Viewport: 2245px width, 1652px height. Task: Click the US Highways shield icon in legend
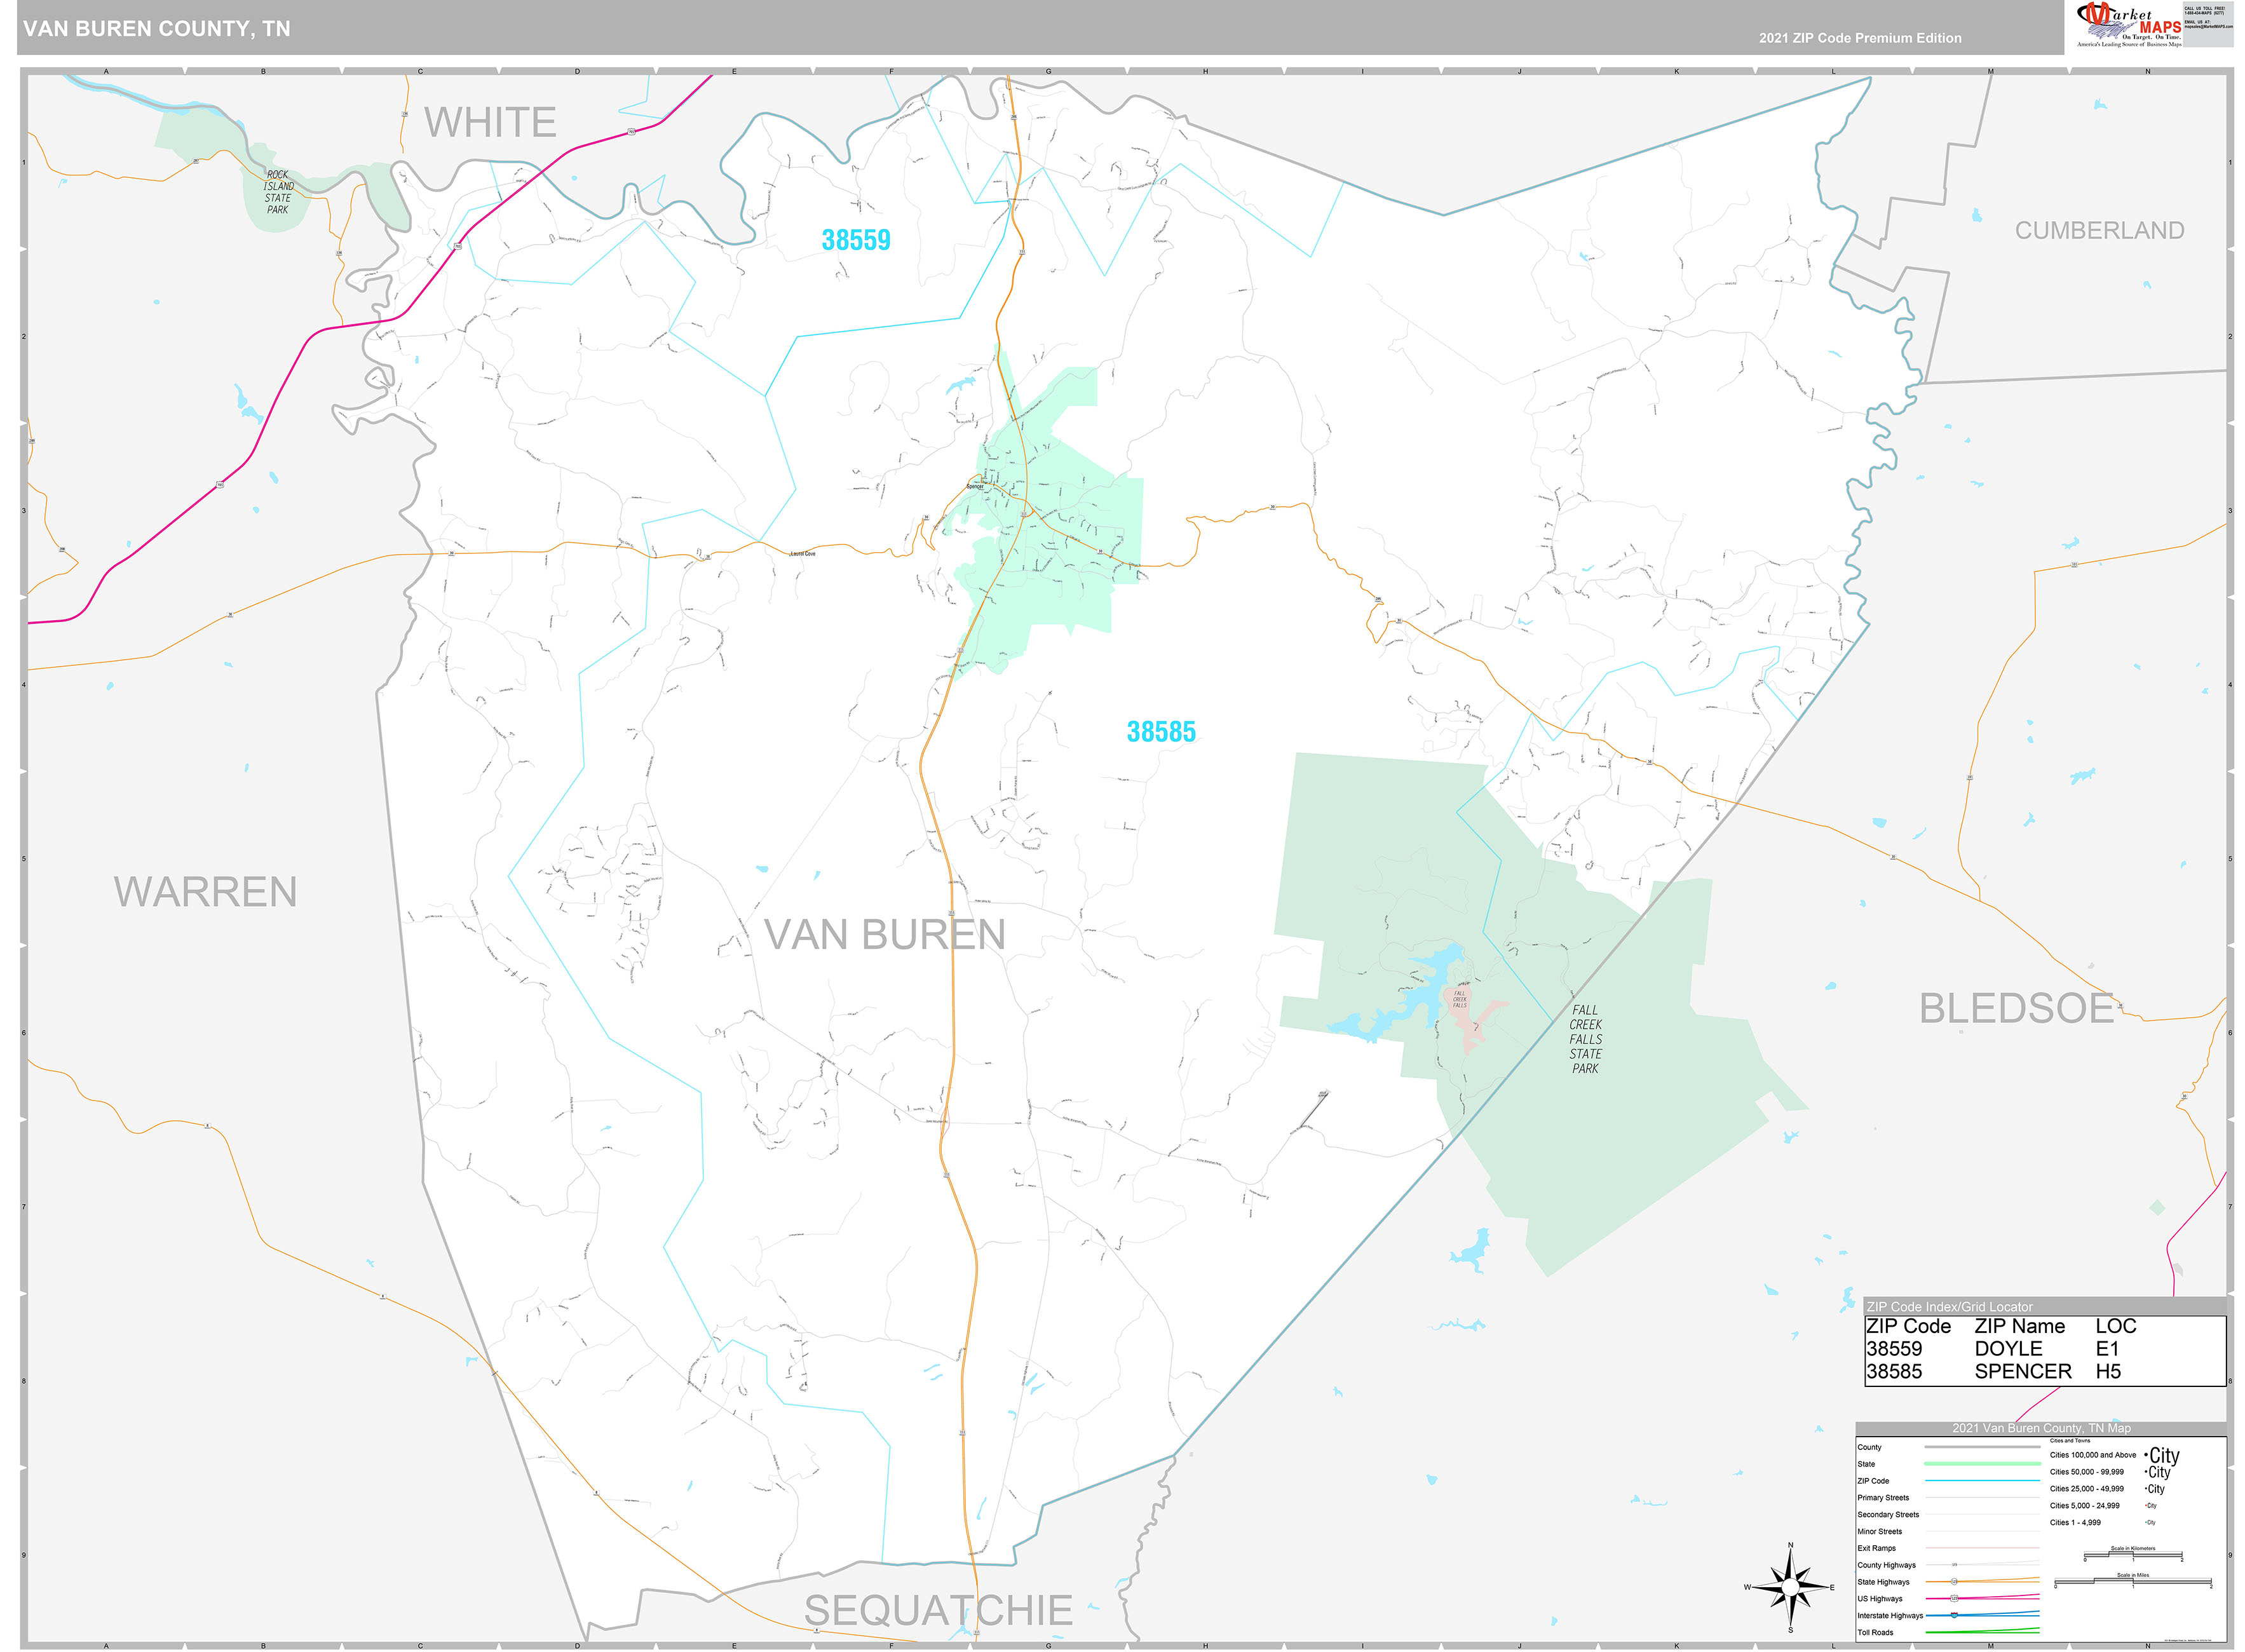coord(1954,1598)
